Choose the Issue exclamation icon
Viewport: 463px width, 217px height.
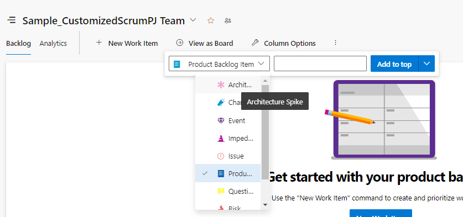(x=221, y=156)
